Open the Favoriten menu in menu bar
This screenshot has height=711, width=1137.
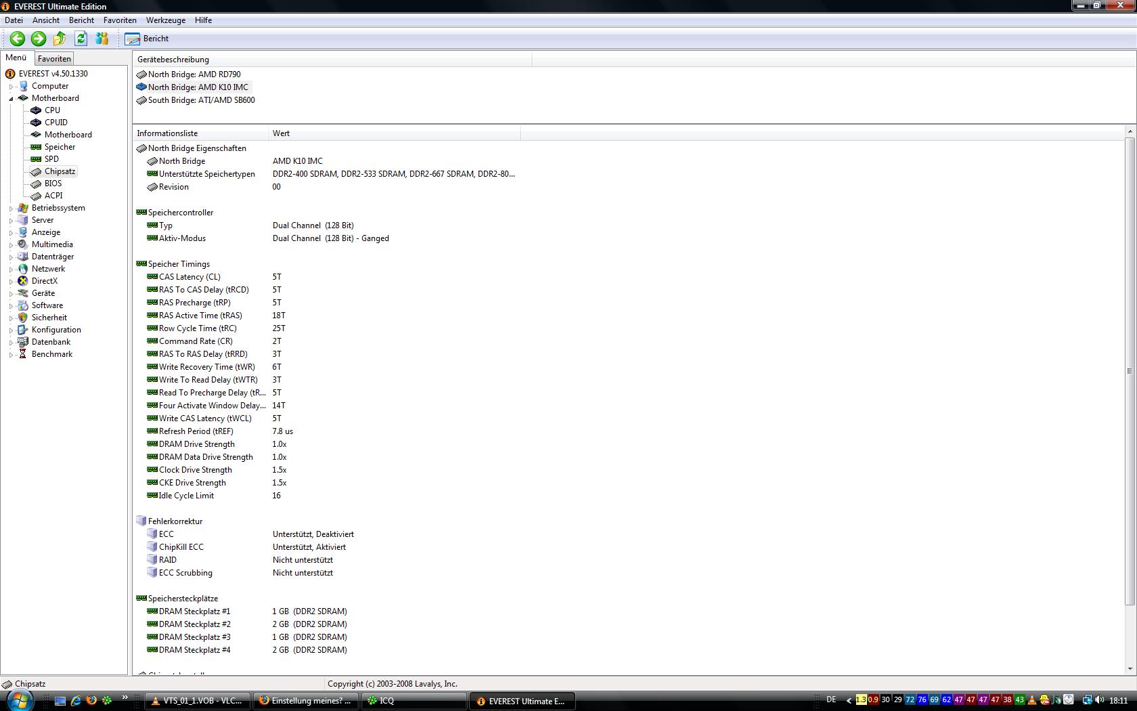[120, 20]
